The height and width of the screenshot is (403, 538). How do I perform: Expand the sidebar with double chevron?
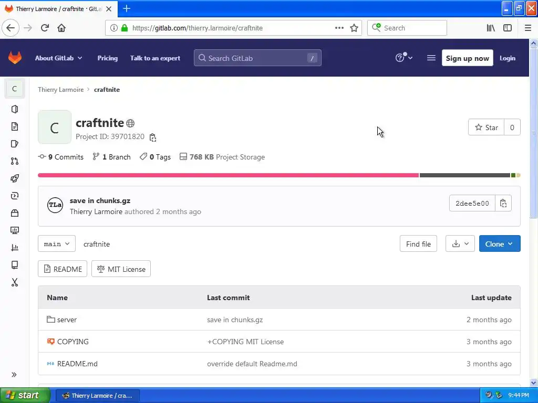[x=14, y=375]
